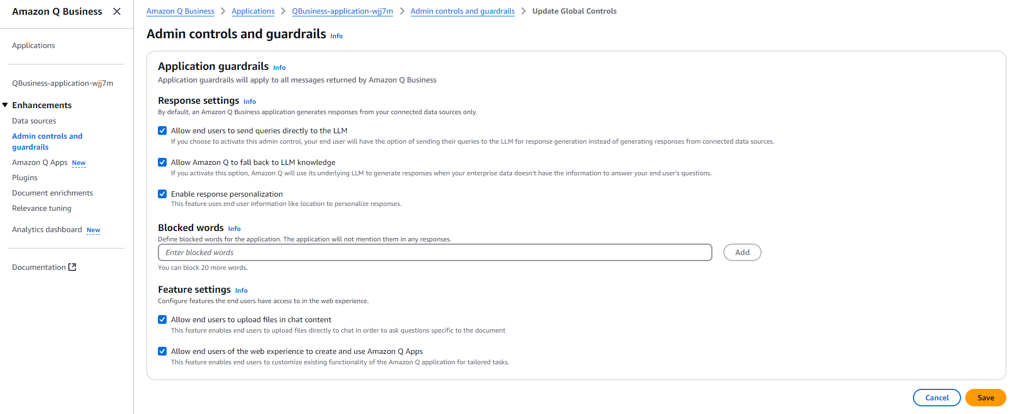This screenshot has height=414, width=1014.
Task: Open Amazon Q Apps sidebar item
Action: pyautogui.click(x=40, y=162)
